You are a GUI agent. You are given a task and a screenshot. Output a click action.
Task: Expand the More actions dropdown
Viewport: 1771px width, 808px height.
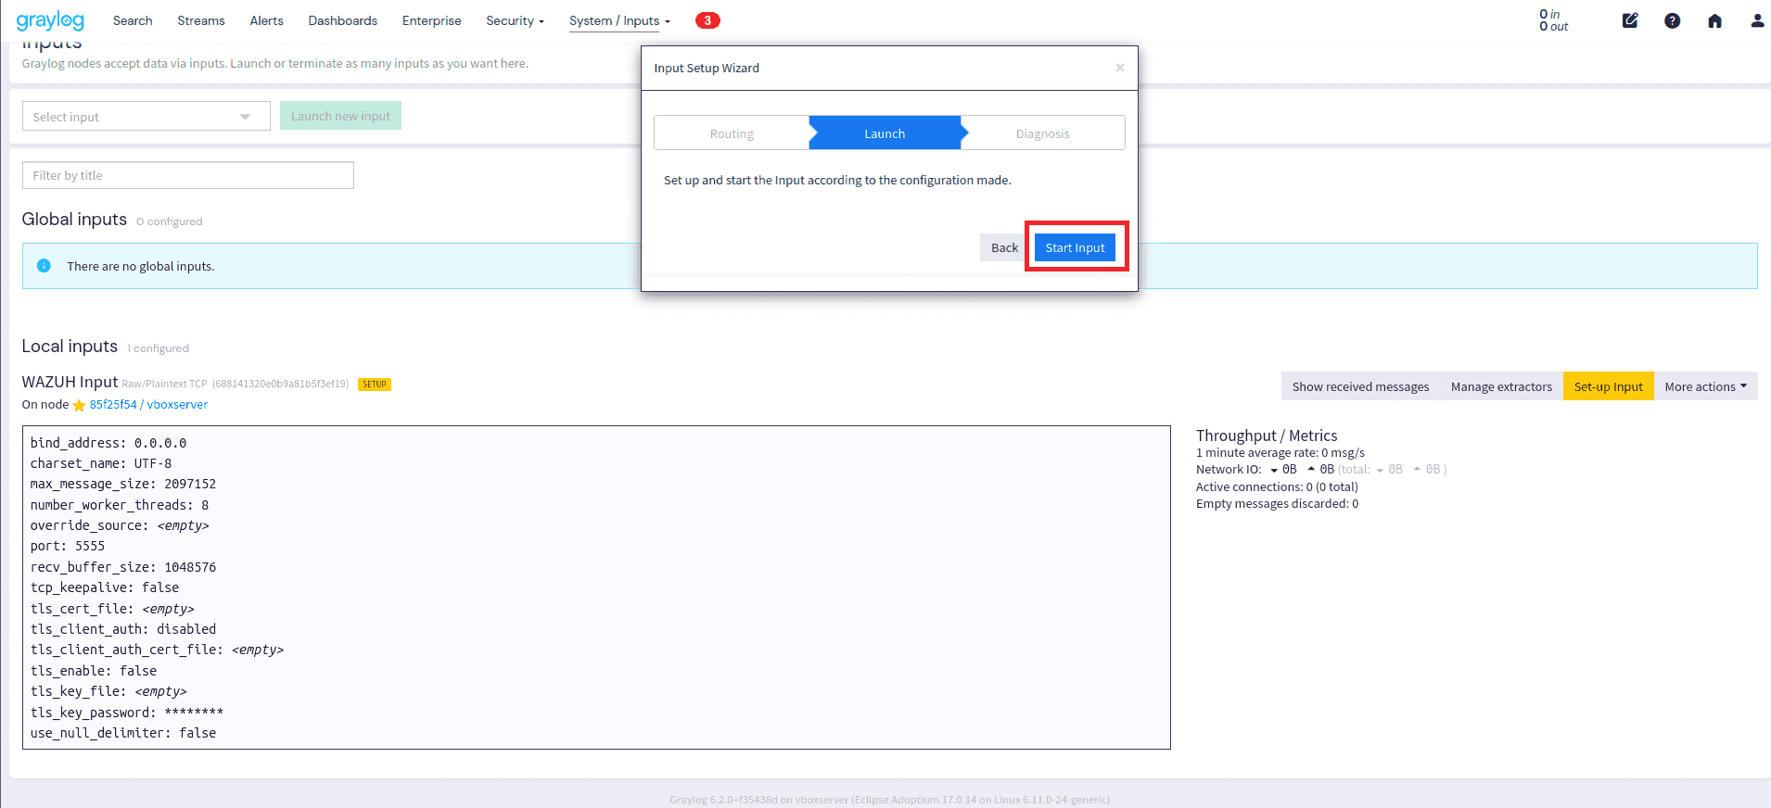click(1705, 386)
